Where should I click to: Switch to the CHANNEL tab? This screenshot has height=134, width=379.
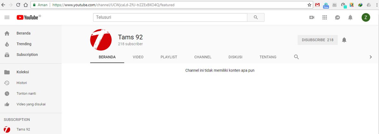203,57
